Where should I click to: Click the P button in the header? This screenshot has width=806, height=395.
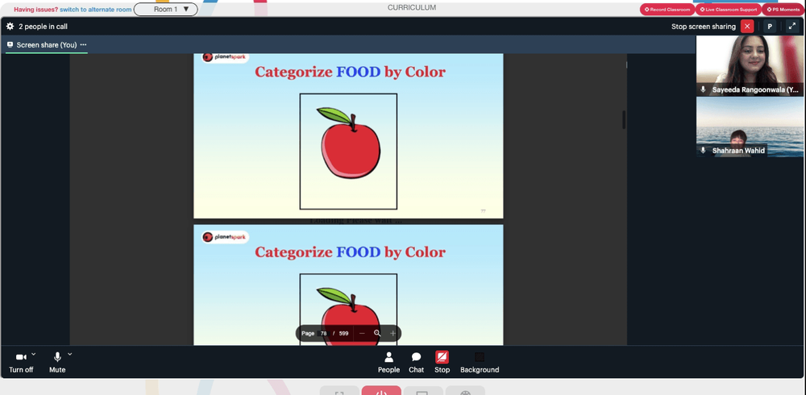pyautogui.click(x=770, y=27)
